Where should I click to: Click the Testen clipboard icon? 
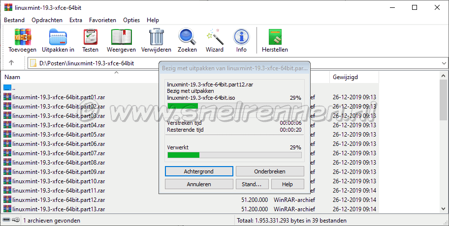point(91,37)
